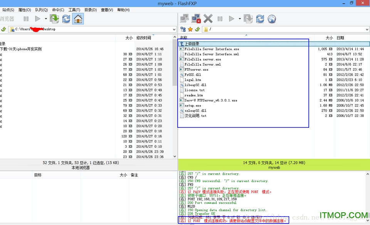Image resolution: width=370 pixels, height=225 pixels.
Task: Sort remote files by 日期 column header
Action: (x=340, y=38)
